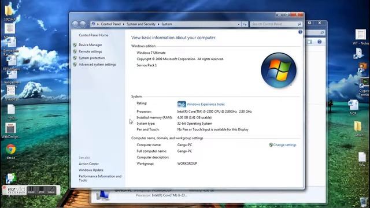The image size is (370, 208).
Task: Select the Copyright 2009 Microsoft Corporation line
Action: pyautogui.click(x=180, y=59)
